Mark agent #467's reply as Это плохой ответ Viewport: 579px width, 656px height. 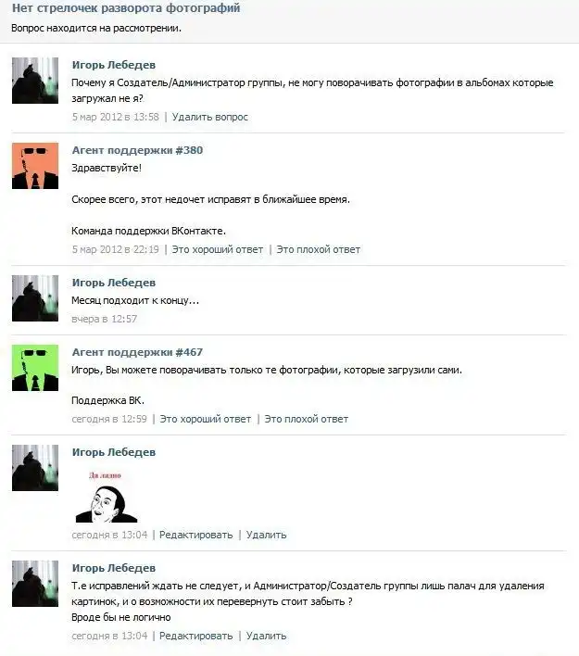tap(307, 419)
